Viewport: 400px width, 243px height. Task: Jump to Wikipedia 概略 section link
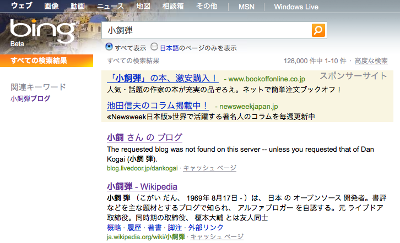pyautogui.click(x=114, y=228)
